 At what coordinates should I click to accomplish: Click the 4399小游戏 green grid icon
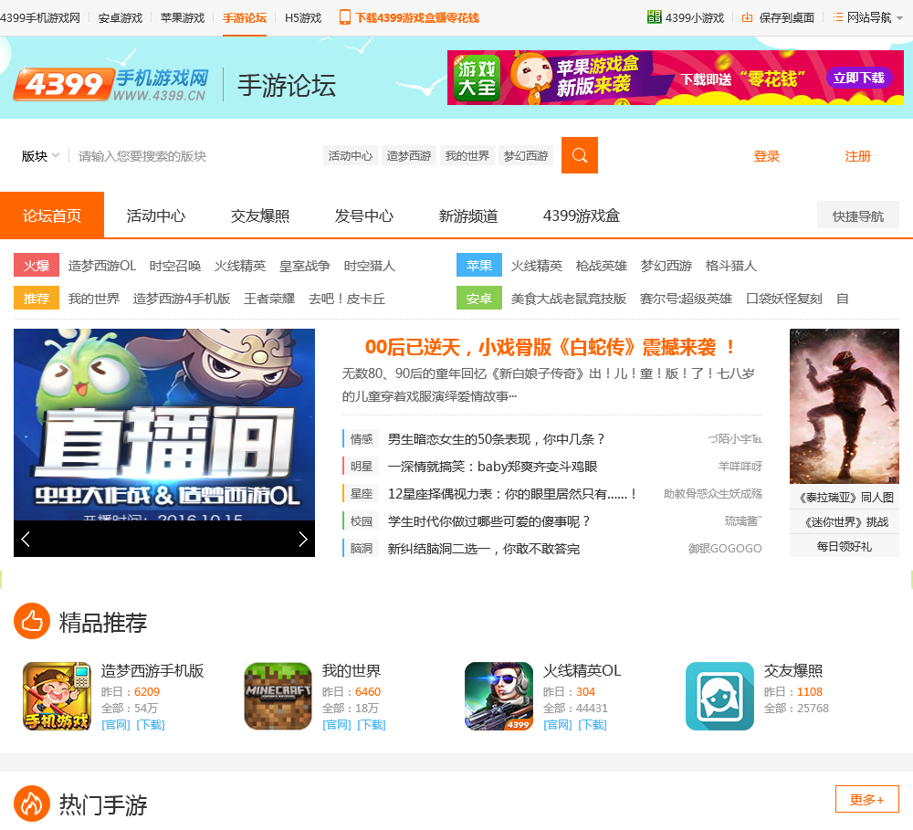654,17
